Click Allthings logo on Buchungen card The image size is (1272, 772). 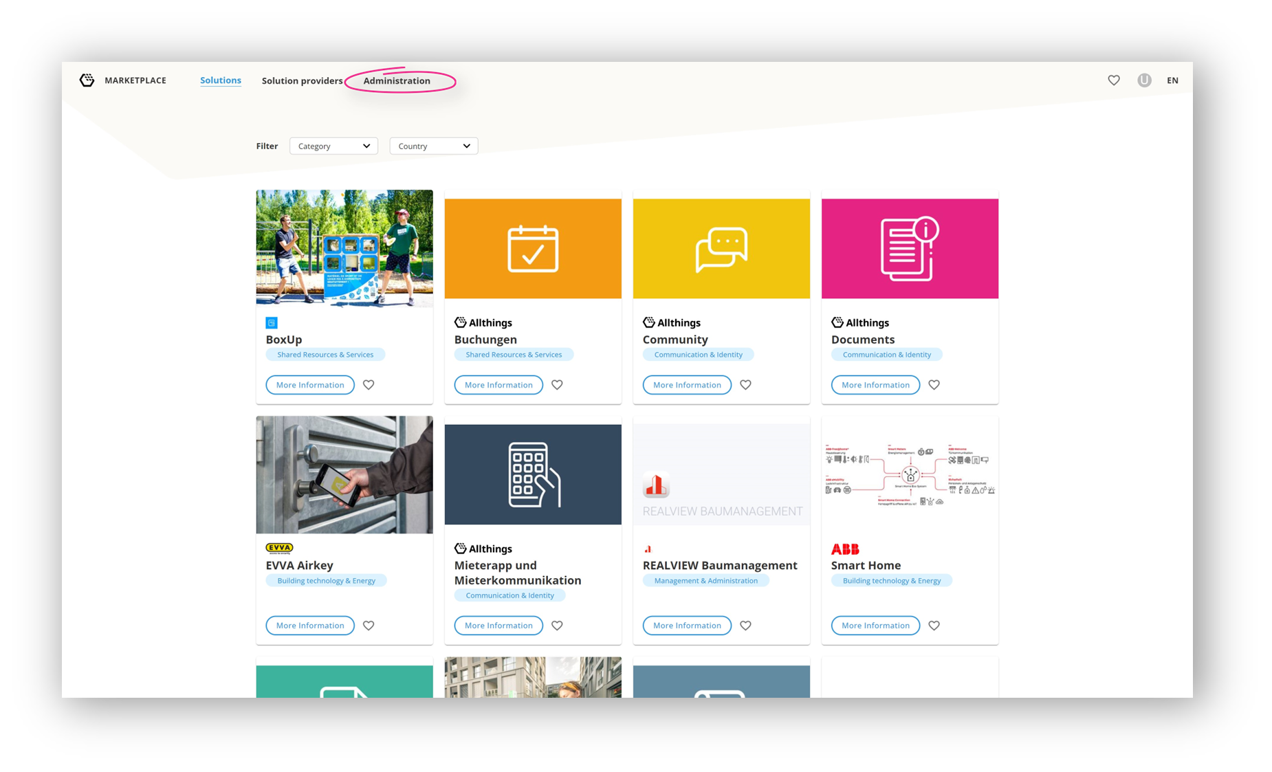(483, 322)
